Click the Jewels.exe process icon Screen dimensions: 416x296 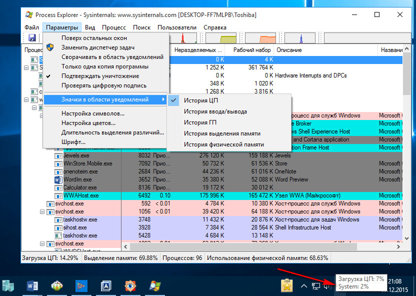58,155
